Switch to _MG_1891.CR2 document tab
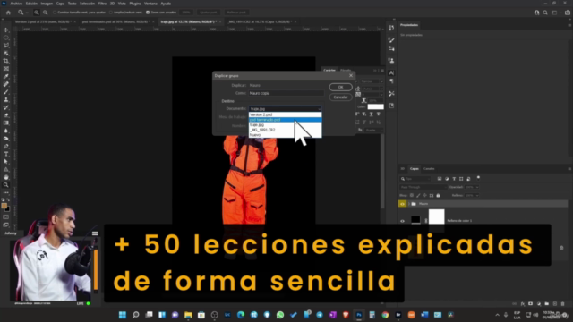 pyautogui.click(x=260, y=21)
